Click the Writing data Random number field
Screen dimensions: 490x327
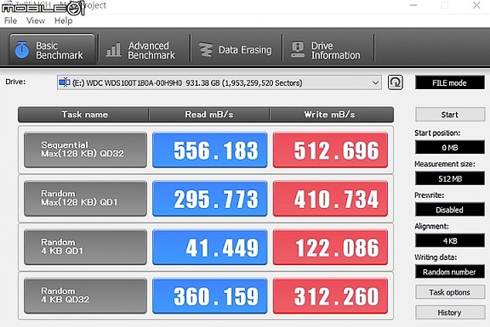point(450,272)
